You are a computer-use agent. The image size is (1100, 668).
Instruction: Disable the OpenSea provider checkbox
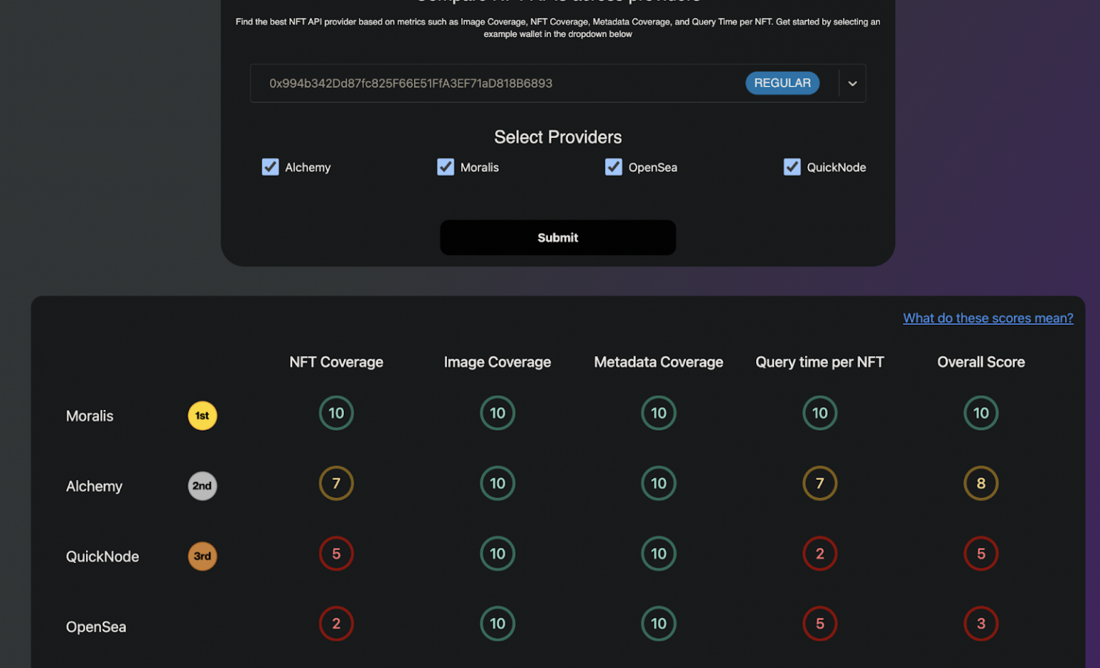tap(614, 167)
